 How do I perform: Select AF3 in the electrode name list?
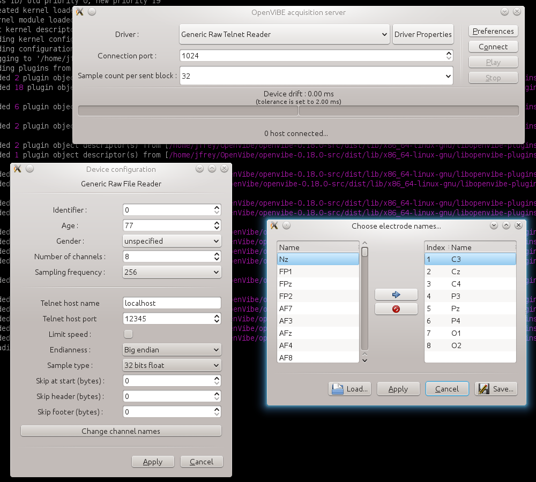[318, 321]
